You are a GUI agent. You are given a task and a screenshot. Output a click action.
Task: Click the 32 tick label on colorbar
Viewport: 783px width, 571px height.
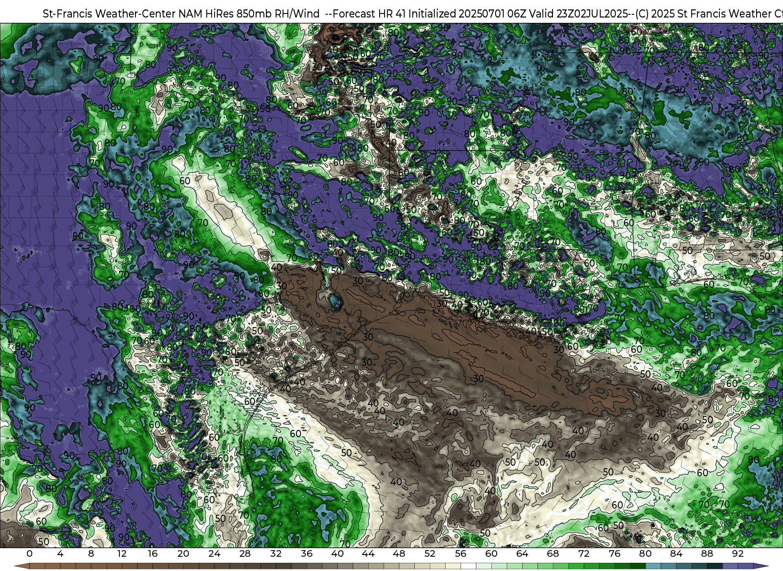pyautogui.click(x=276, y=553)
